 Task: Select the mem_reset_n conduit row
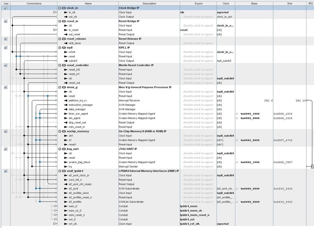point(158,215)
